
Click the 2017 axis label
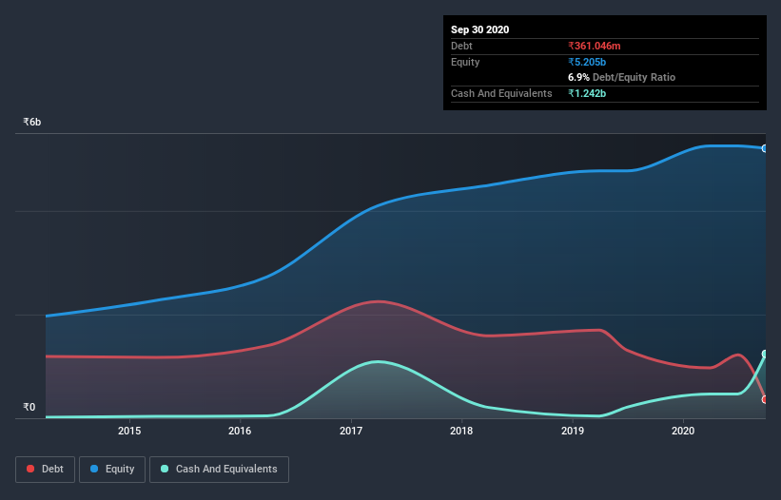coord(351,431)
